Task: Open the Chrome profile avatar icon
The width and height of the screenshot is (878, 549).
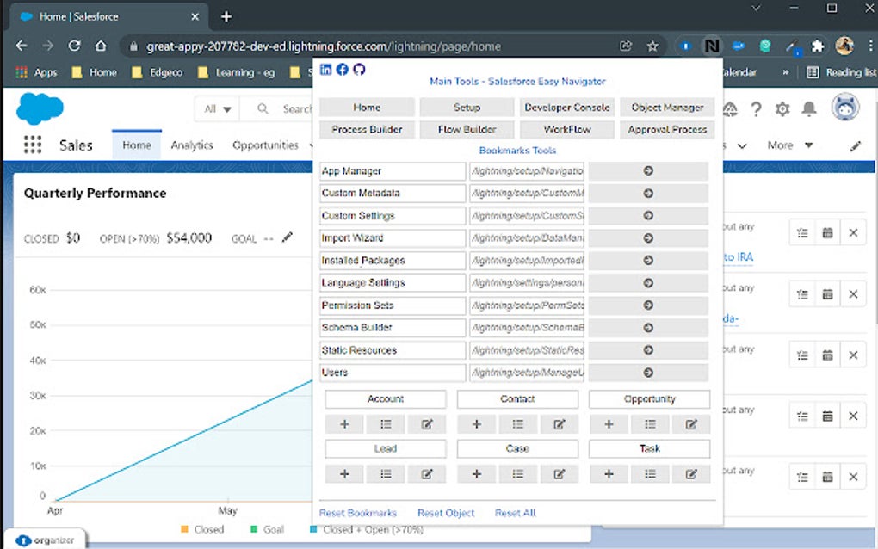Action: 844,46
